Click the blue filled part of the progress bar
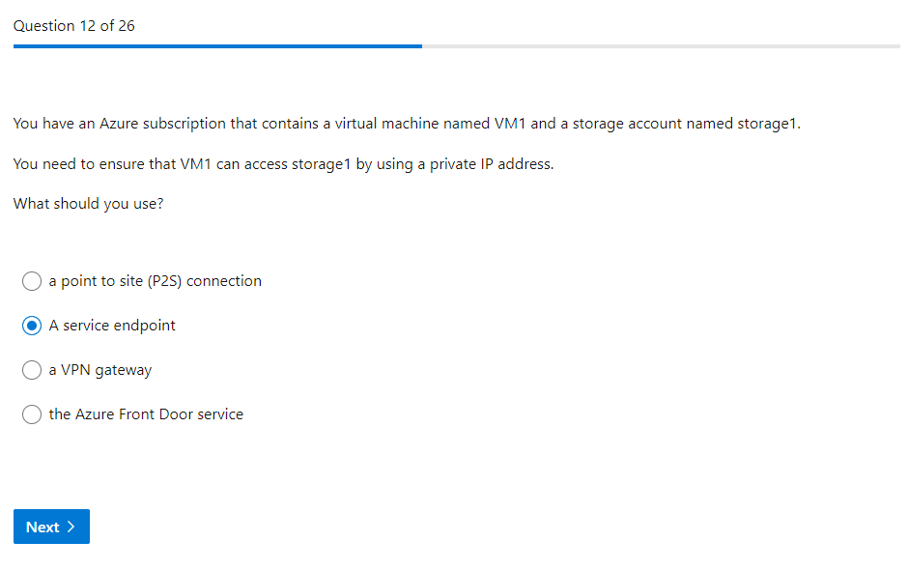Screen dimensions: 908x570 [217, 45]
